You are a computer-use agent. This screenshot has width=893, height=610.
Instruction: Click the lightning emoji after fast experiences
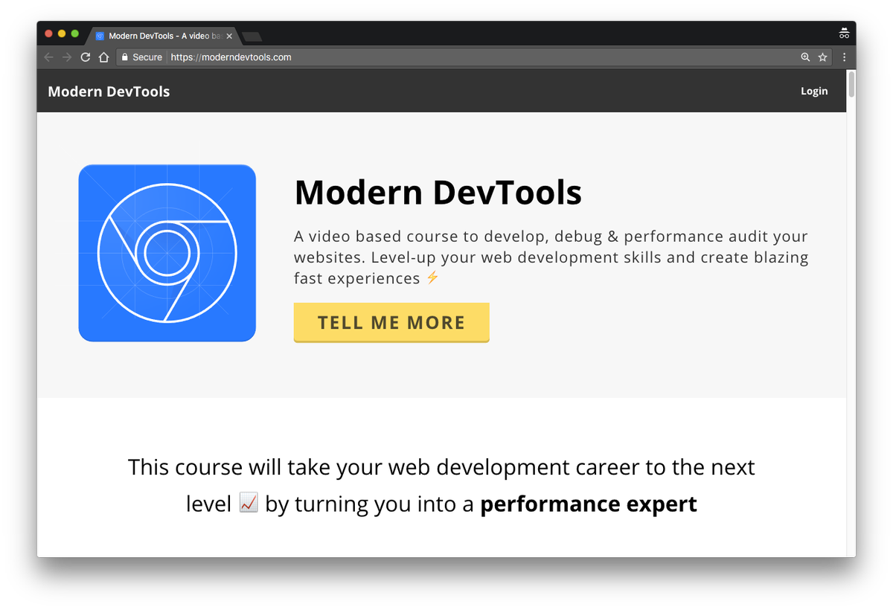point(432,278)
